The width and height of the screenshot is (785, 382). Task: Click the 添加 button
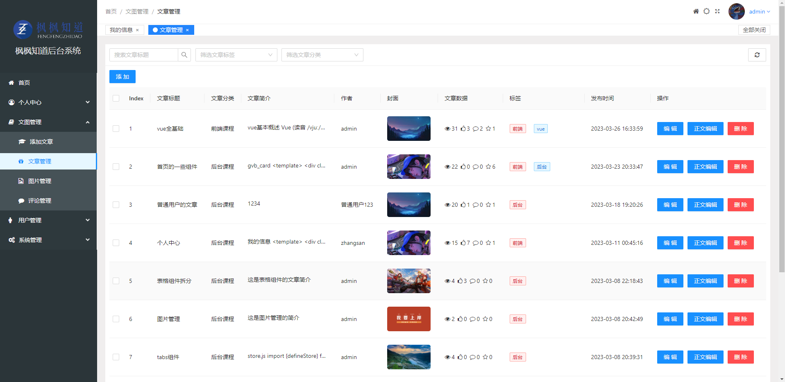point(122,77)
